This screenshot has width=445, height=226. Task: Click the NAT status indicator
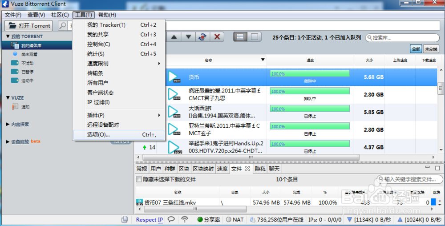[235, 219]
